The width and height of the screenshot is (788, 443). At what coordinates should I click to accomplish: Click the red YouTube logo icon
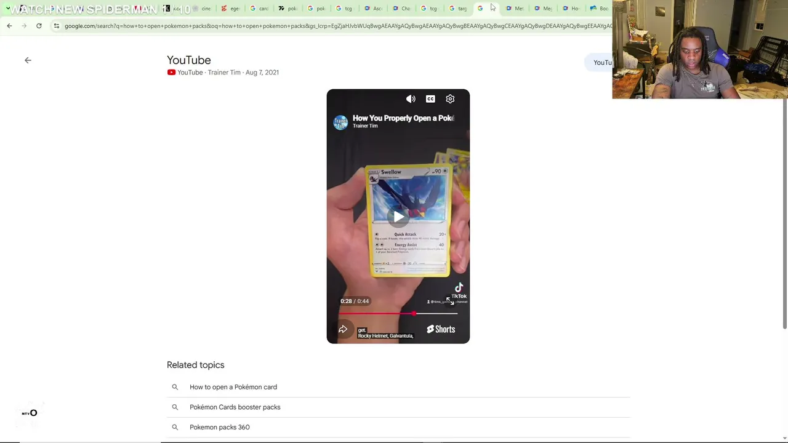[171, 73]
